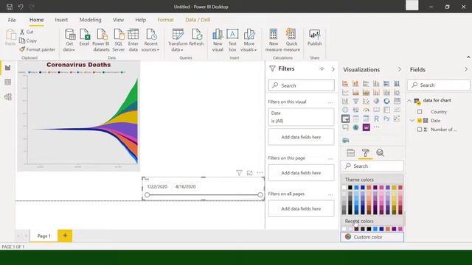
Task: Collapse the Filters pane chevron
Action: coord(333,69)
